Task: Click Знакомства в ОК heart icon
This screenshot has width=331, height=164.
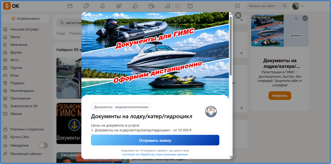Action: [x=5, y=106]
